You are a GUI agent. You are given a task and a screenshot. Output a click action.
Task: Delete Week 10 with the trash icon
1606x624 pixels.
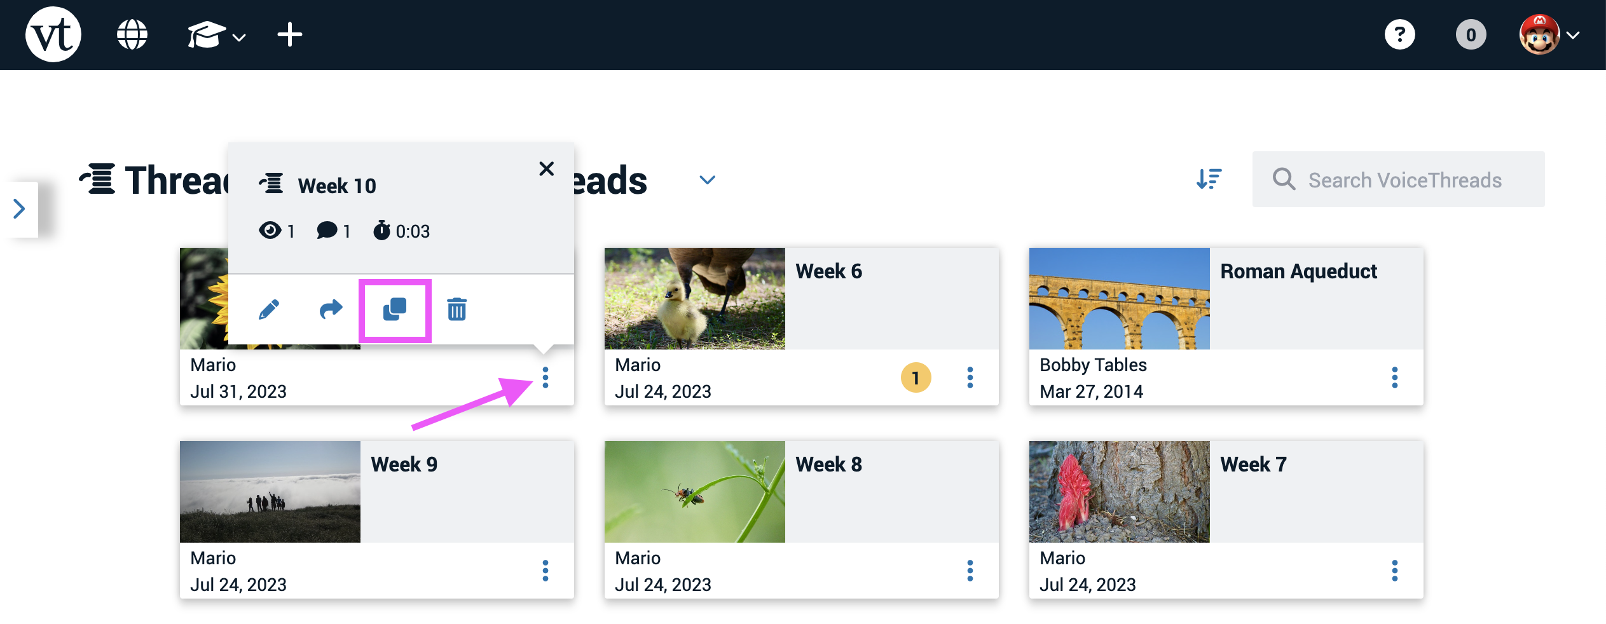[456, 310]
